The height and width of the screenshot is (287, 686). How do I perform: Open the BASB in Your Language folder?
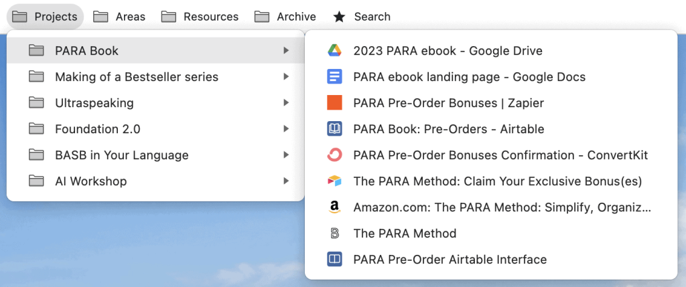click(x=155, y=155)
